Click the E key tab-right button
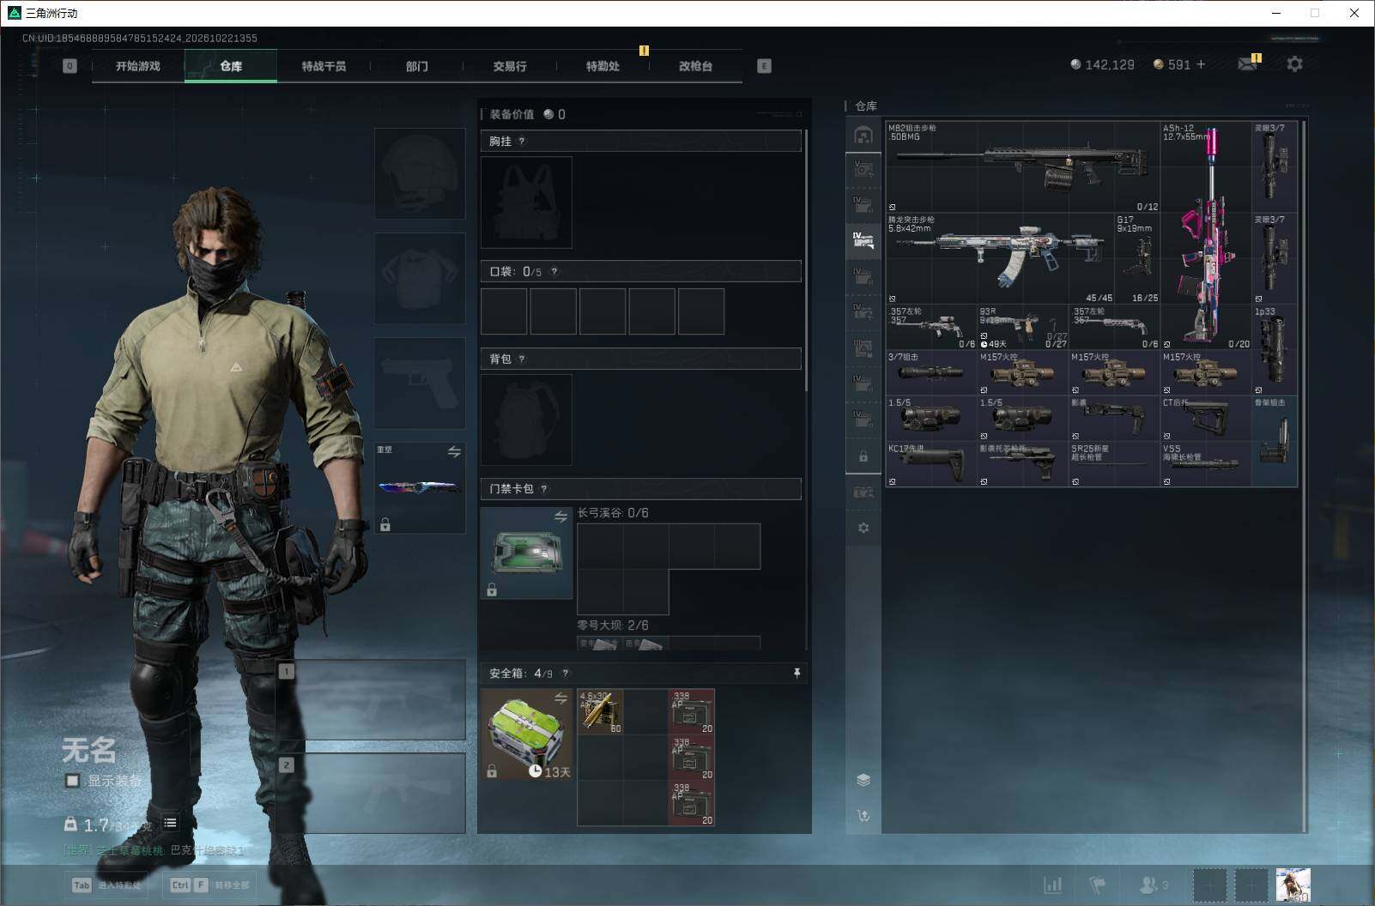 coord(764,66)
